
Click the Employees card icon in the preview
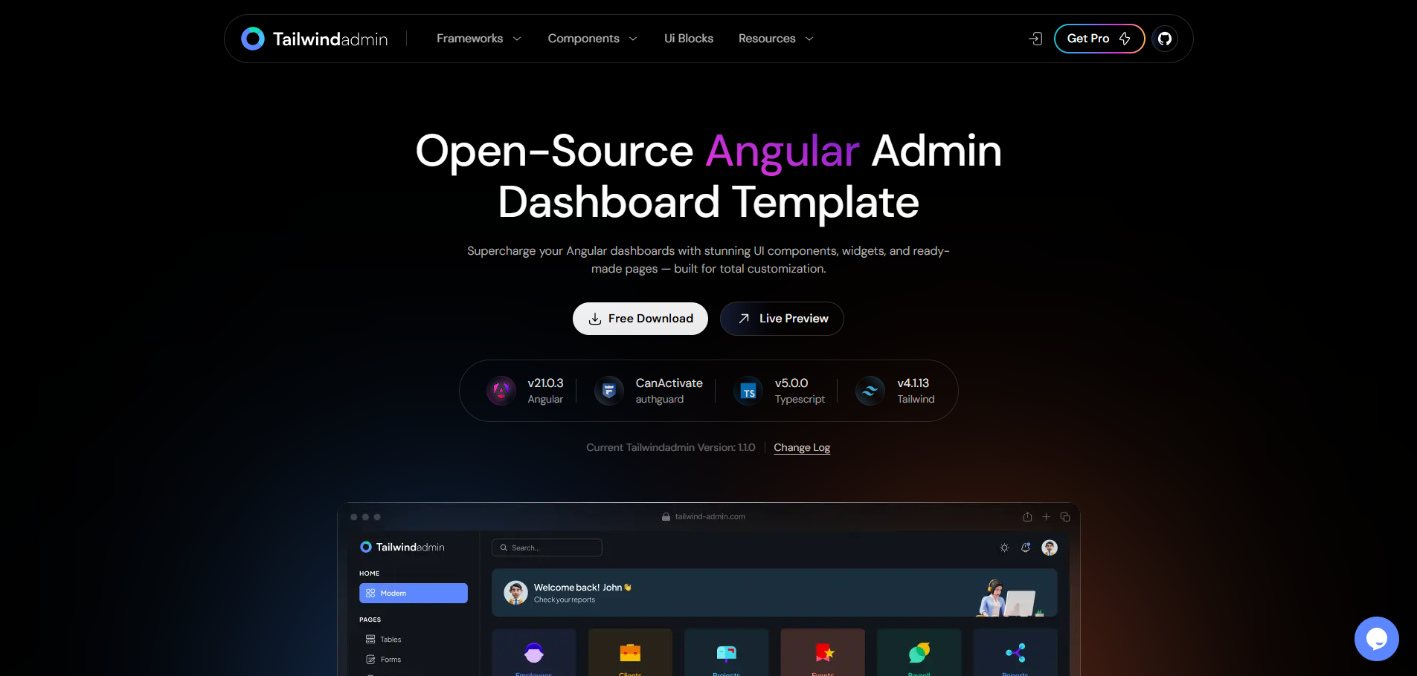(x=534, y=653)
